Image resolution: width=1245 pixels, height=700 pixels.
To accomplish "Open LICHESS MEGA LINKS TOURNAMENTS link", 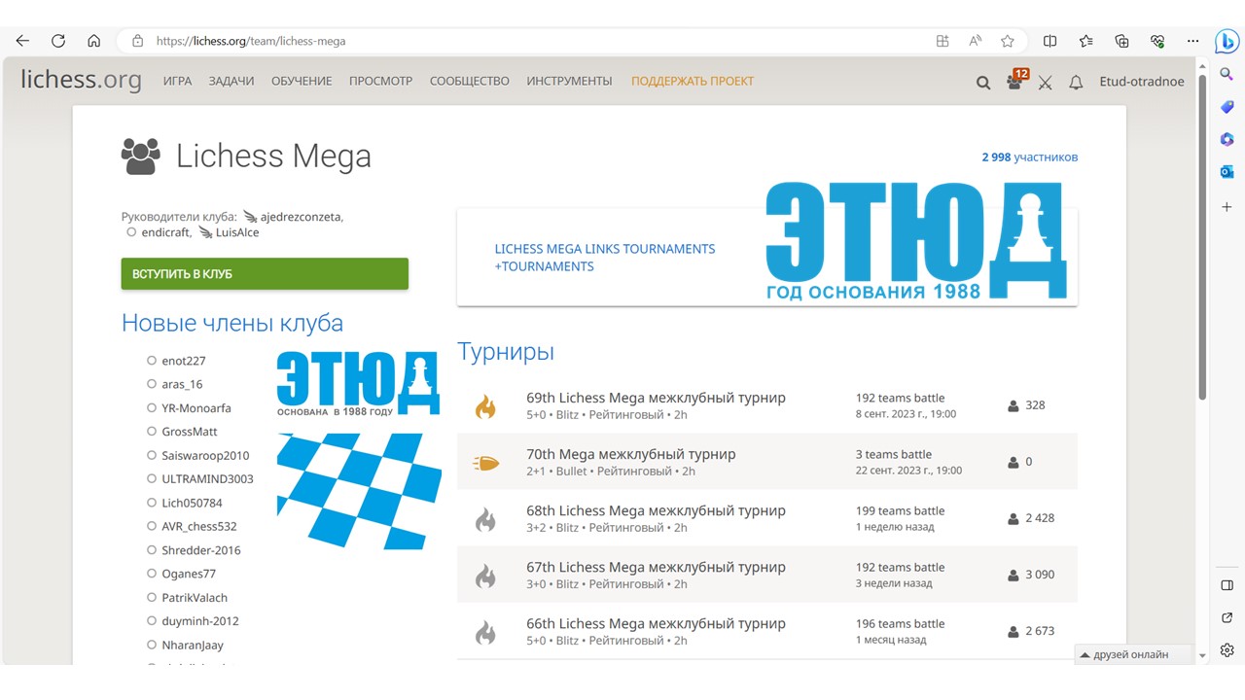I will (605, 249).
